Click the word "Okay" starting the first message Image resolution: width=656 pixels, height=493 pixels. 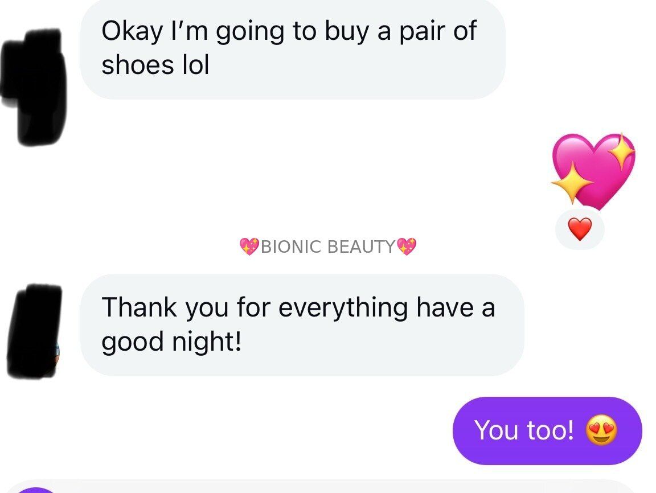(132, 31)
